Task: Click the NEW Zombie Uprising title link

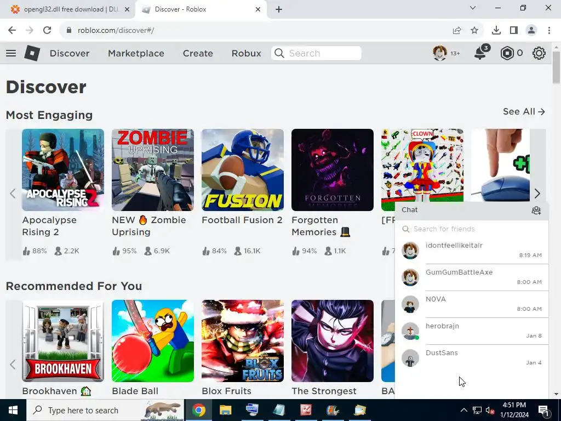Action: coord(149,226)
